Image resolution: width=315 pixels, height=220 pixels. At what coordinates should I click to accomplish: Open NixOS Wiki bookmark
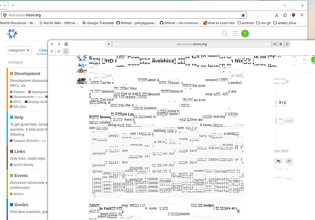coord(59,23)
